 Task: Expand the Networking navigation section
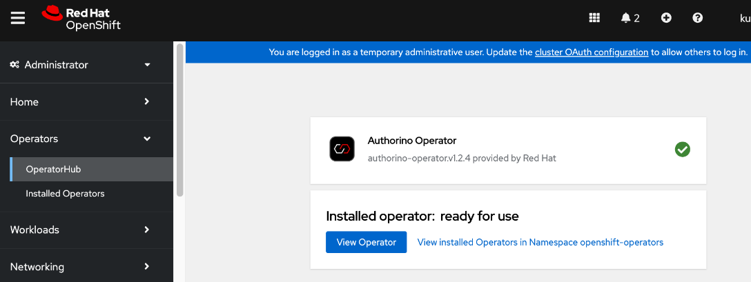tap(86, 267)
